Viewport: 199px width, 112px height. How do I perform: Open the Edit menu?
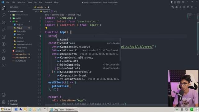click(x=13, y=2)
